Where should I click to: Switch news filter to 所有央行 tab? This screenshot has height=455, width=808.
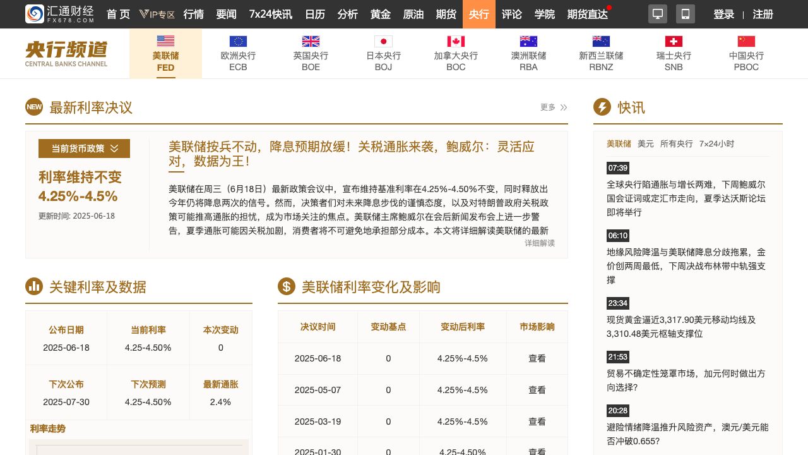pos(676,143)
